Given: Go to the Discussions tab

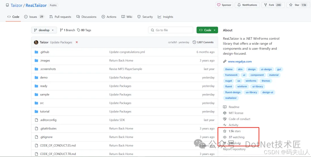Looking at the screenshot, I should [x=86, y=17].
